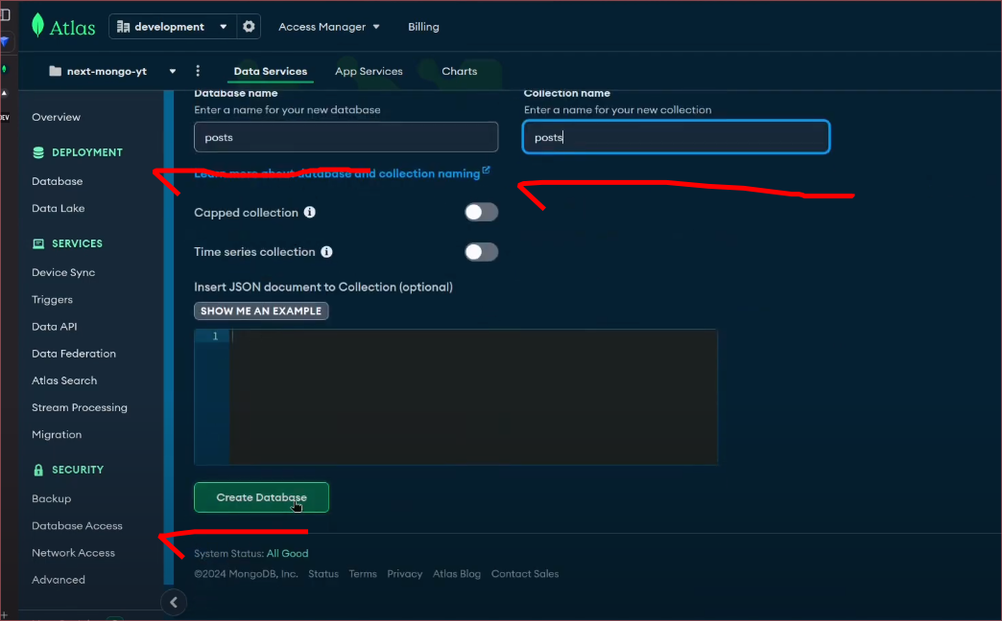Switch to Data Services tab
The height and width of the screenshot is (621, 1002).
pyautogui.click(x=271, y=71)
